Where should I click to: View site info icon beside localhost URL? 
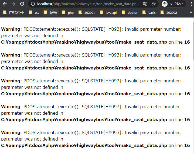(33, 4)
